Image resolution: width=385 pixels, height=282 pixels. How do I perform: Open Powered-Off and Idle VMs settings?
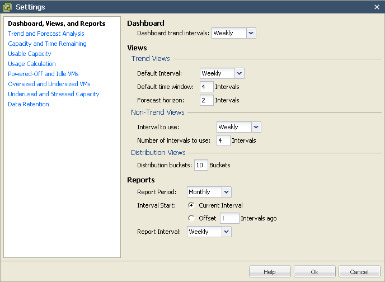pos(43,74)
